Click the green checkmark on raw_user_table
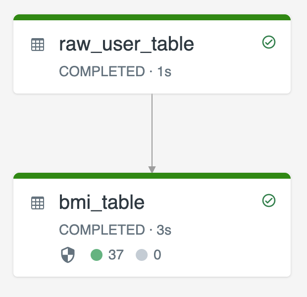Viewport: 307px width, 297px height. pos(269,42)
